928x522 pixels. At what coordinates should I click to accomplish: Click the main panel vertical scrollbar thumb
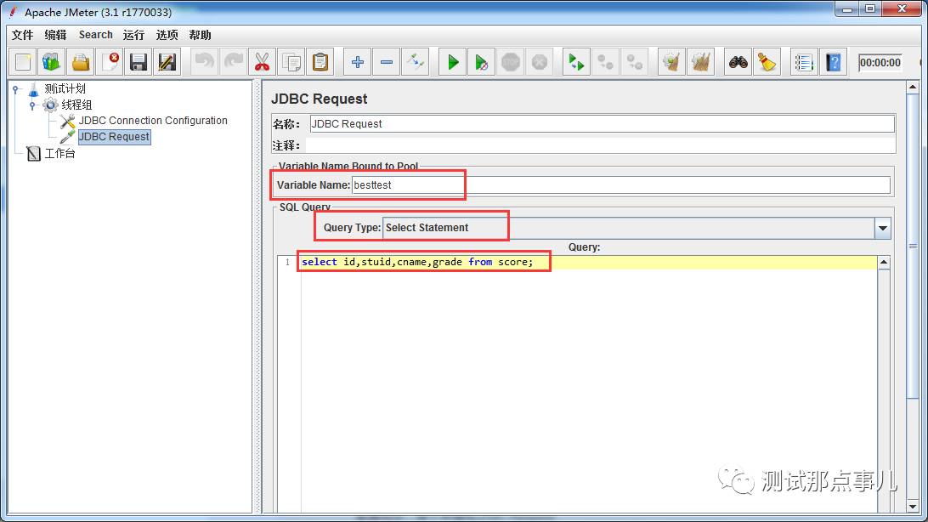tap(913, 246)
